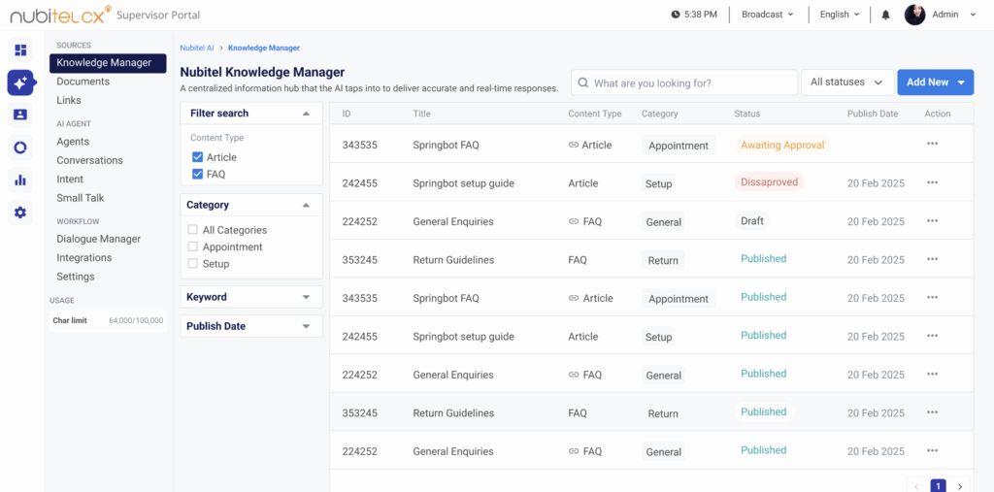994x492 pixels.
Task: Go to previous page arrow
Action: click(916, 485)
